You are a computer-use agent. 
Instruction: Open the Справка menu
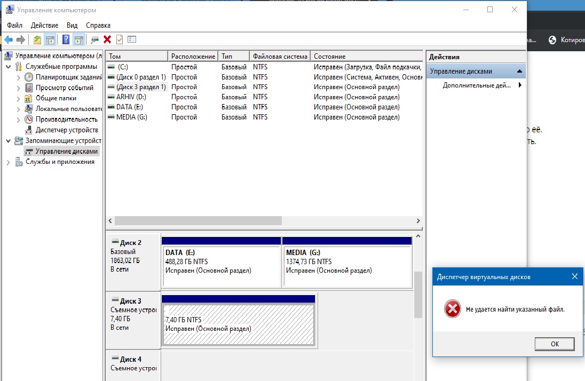coord(98,26)
